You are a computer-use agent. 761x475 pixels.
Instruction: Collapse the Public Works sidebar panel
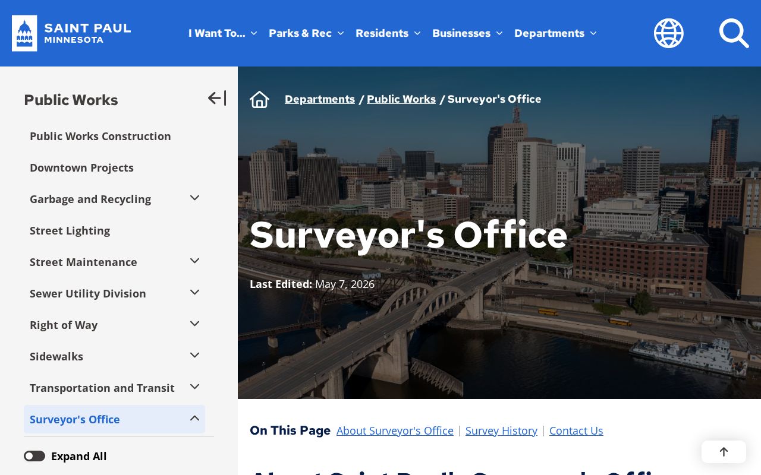pos(217,98)
